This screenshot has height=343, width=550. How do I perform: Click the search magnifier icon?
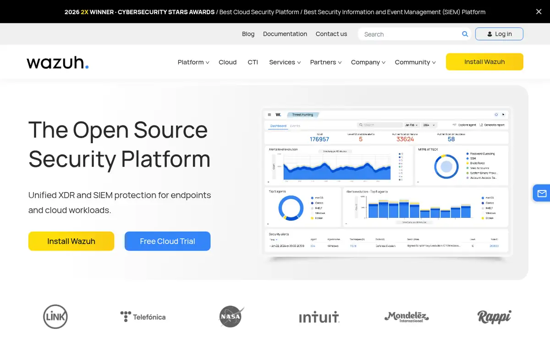[x=465, y=34]
